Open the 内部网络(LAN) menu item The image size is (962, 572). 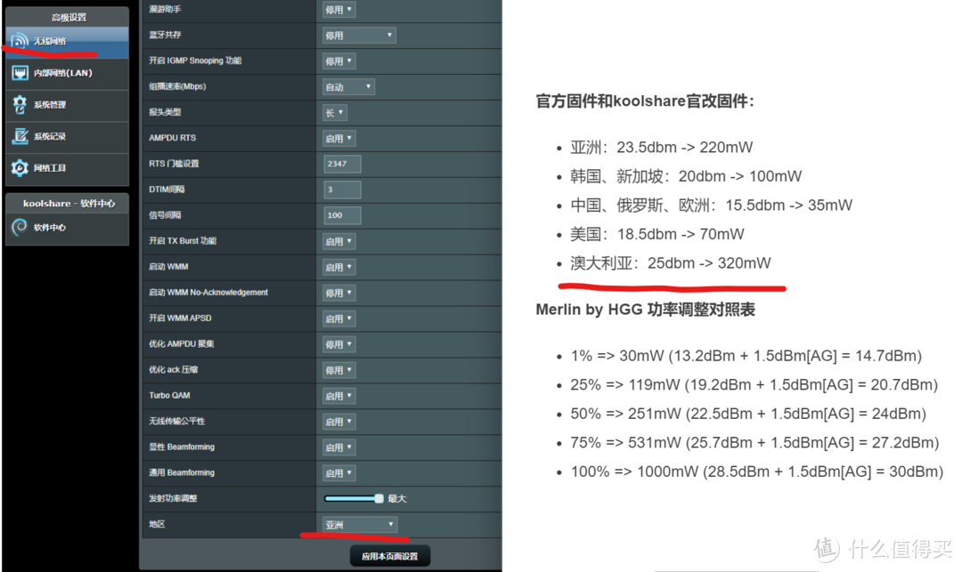click(68, 74)
